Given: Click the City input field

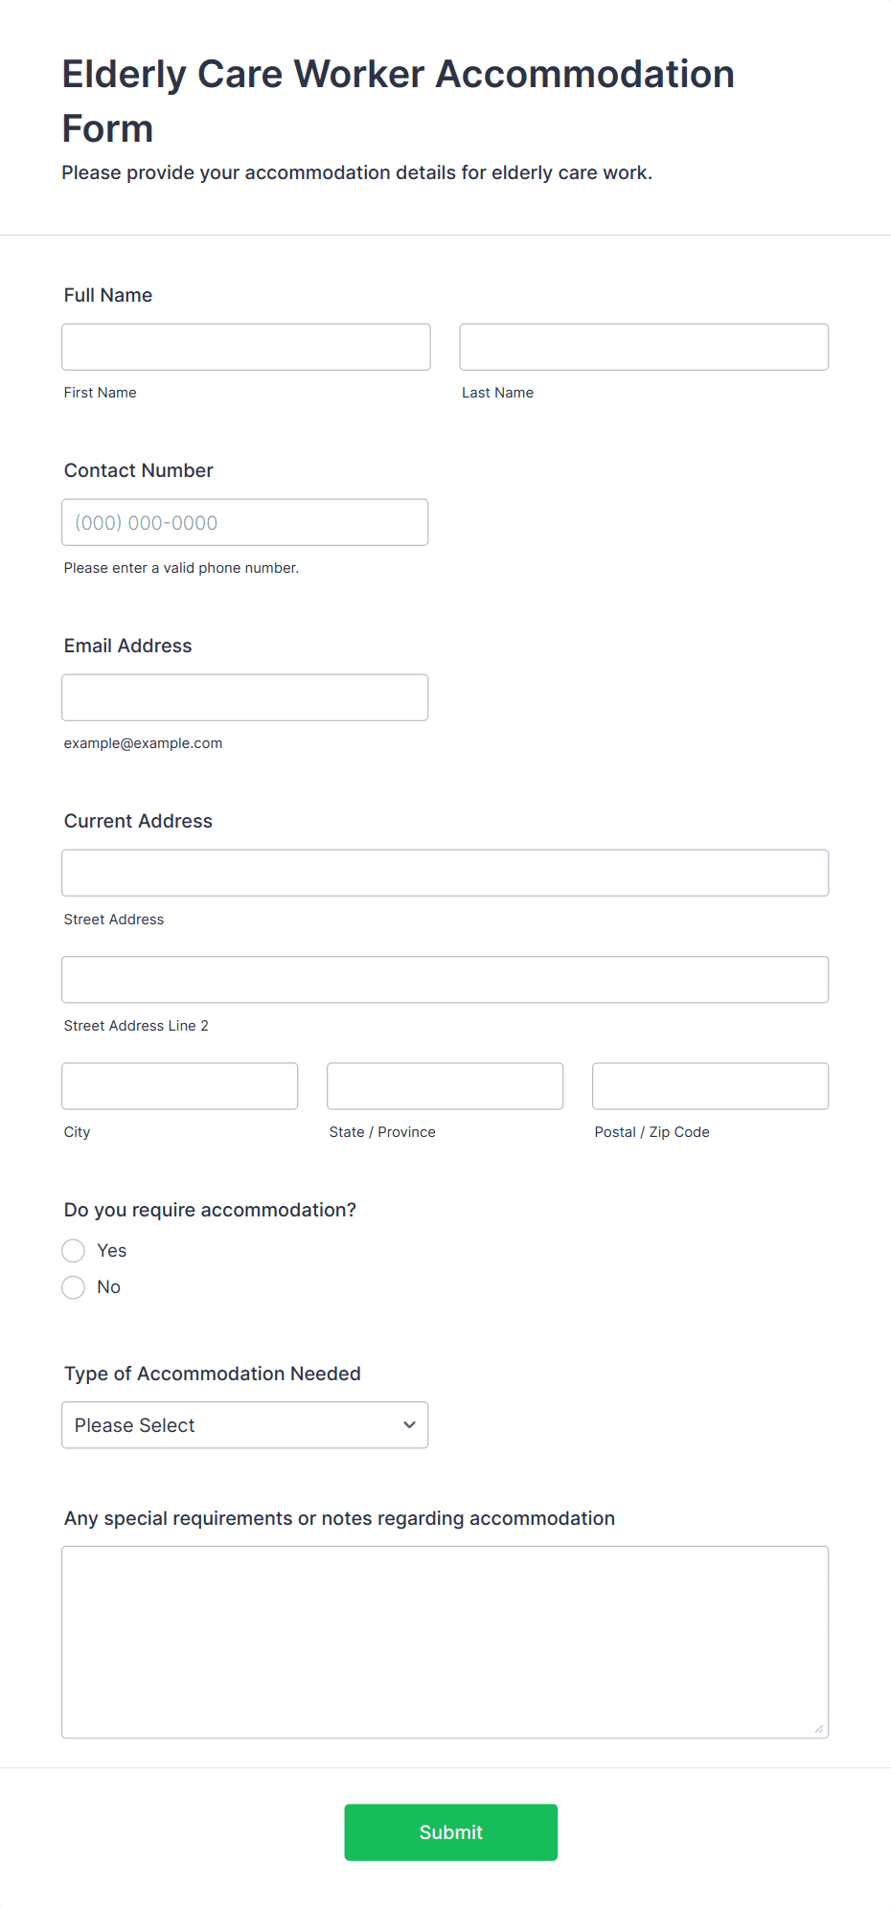Looking at the screenshot, I should (180, 1085).
